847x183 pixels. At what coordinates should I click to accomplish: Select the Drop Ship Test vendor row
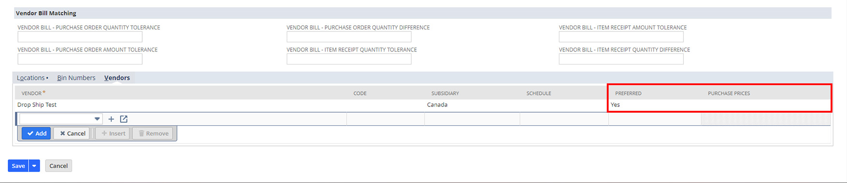tap(423, 105)
